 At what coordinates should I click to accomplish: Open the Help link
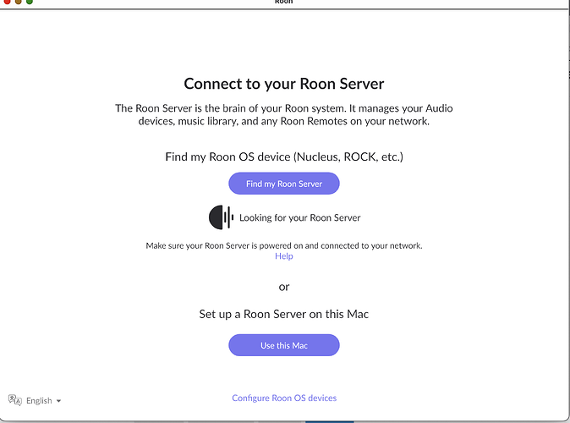[284, 256]
